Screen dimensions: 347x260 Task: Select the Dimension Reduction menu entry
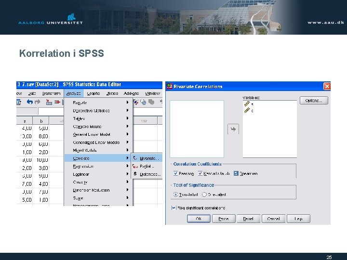pyautogui.click(x=98, y=190)
